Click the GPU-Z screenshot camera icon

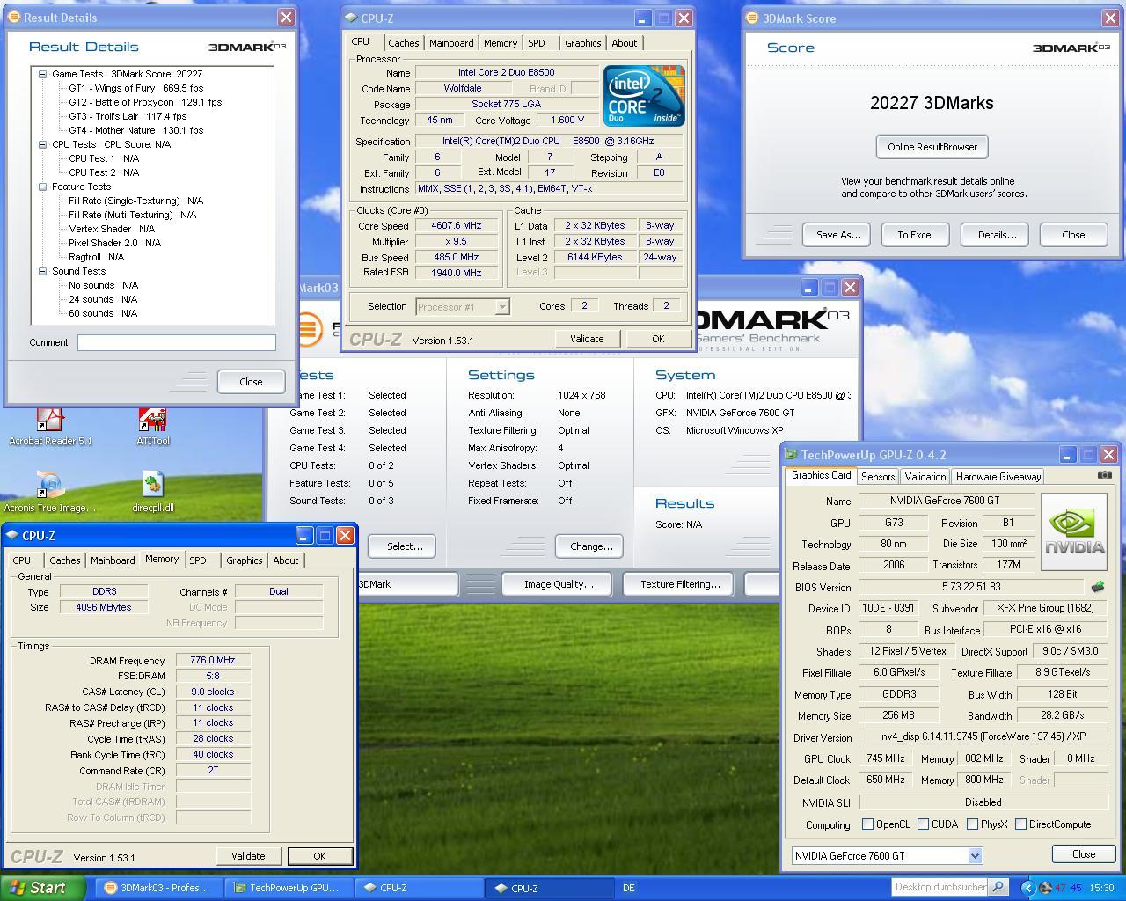pos(1104,475)
